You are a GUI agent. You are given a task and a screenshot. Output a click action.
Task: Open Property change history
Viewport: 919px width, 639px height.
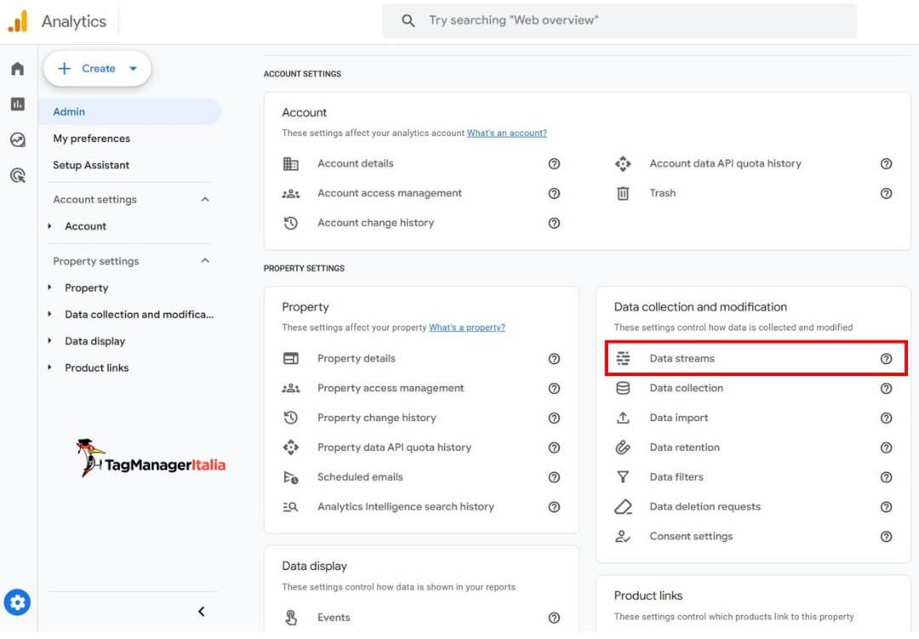(x=376, y=418)
